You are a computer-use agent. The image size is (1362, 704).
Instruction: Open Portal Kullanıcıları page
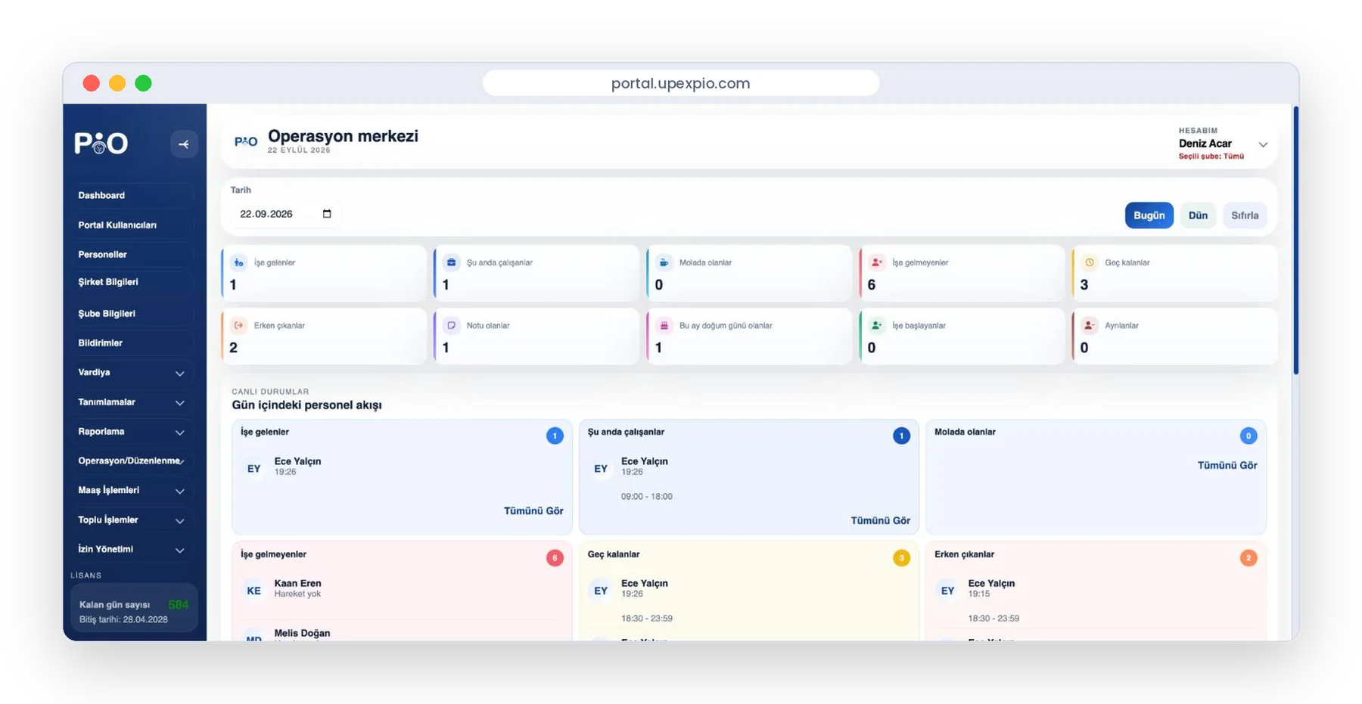(x=131, y=225)
